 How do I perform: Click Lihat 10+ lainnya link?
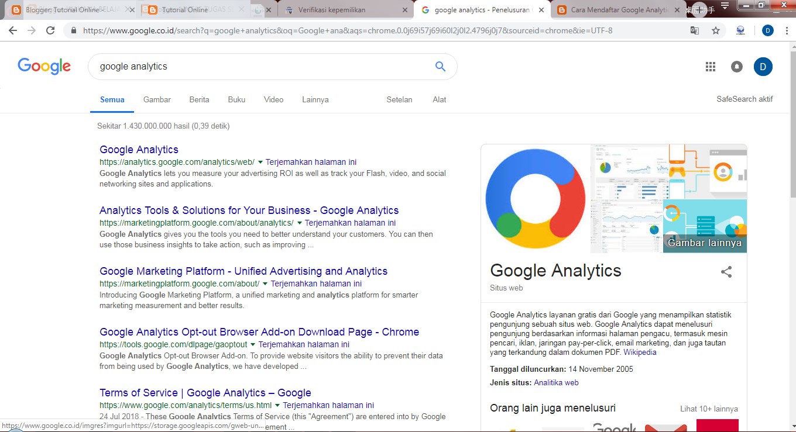coord(709,409)
